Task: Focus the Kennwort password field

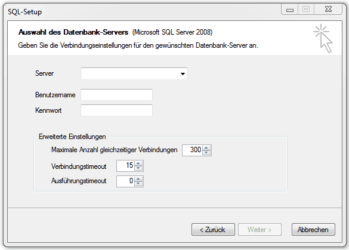Action: tap(116, 110)
